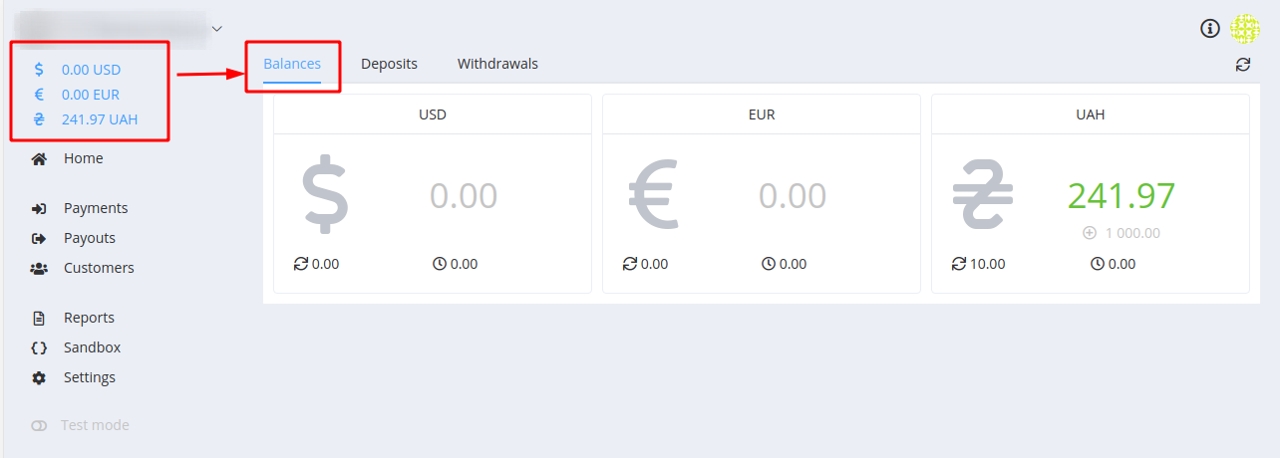Refresh balances with the top-right reload icon

(1242, 64)
